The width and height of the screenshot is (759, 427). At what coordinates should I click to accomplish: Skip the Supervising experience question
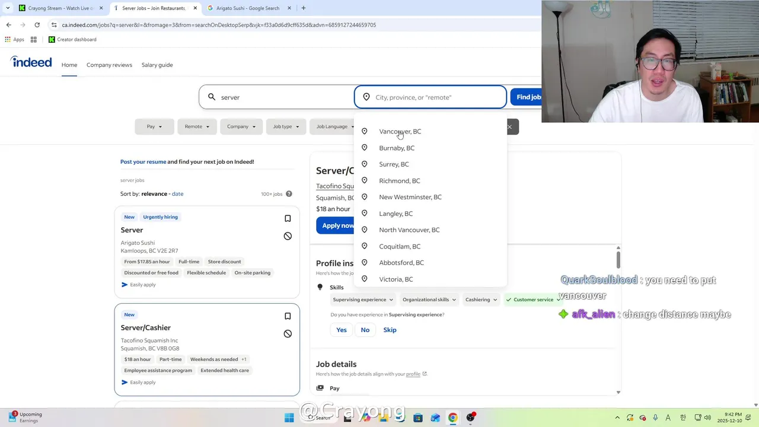pos(390,330)
